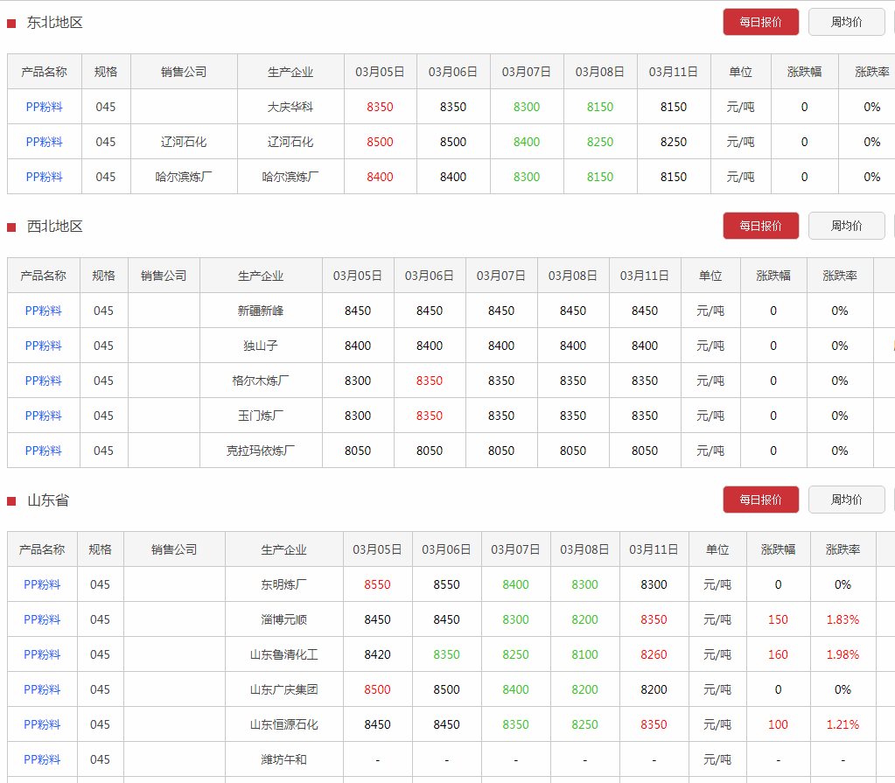Click 山东恒源石化 producer cell
The image size is (895, 783).
[x=283, y=724]
